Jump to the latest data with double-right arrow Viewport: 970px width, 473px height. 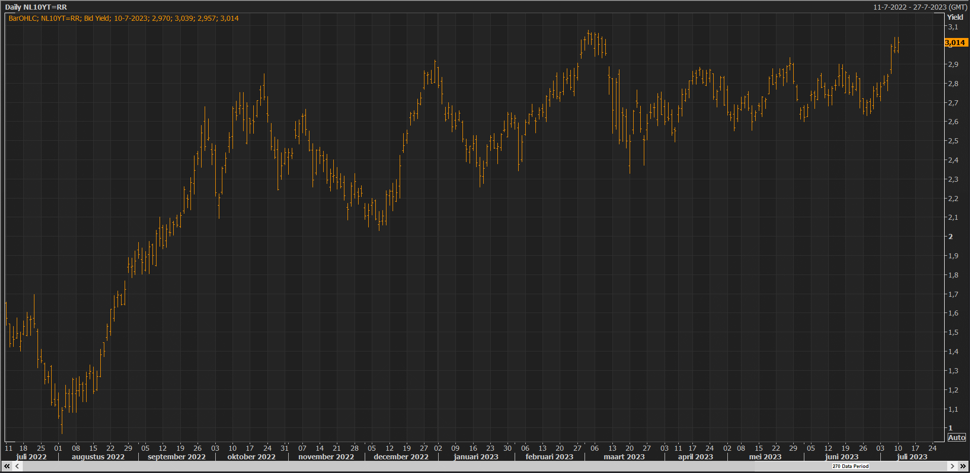click(x=963, y=466)
